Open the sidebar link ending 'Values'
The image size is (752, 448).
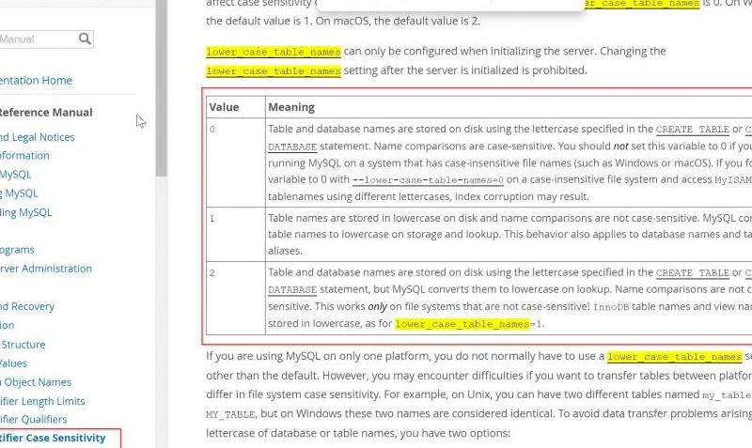coord(13,363)
